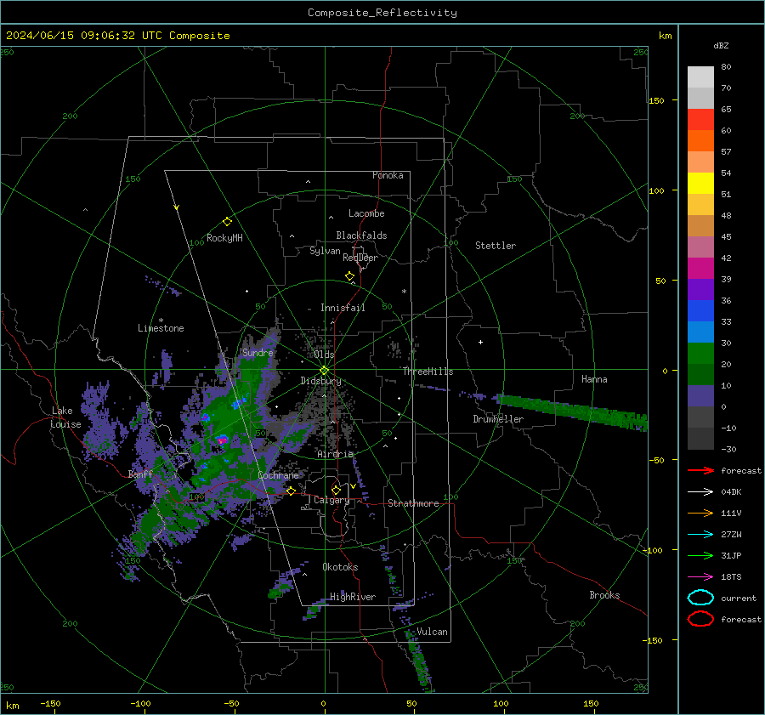
Task: Click the lightest gray swatch at scale top
Action: point(700,77)
